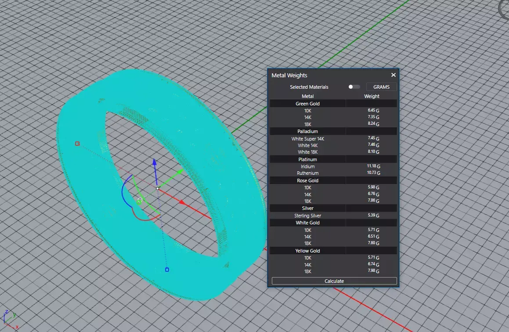Select the White Gold category row

pos(333,223)
